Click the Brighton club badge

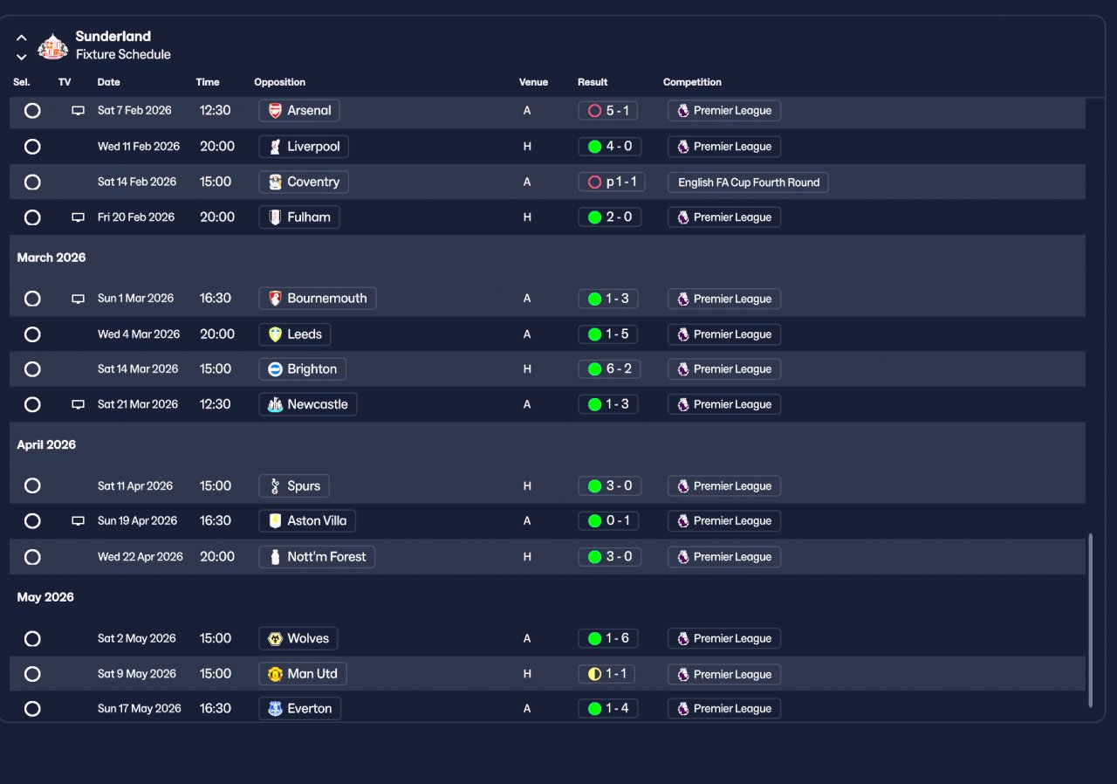point(275,369)
